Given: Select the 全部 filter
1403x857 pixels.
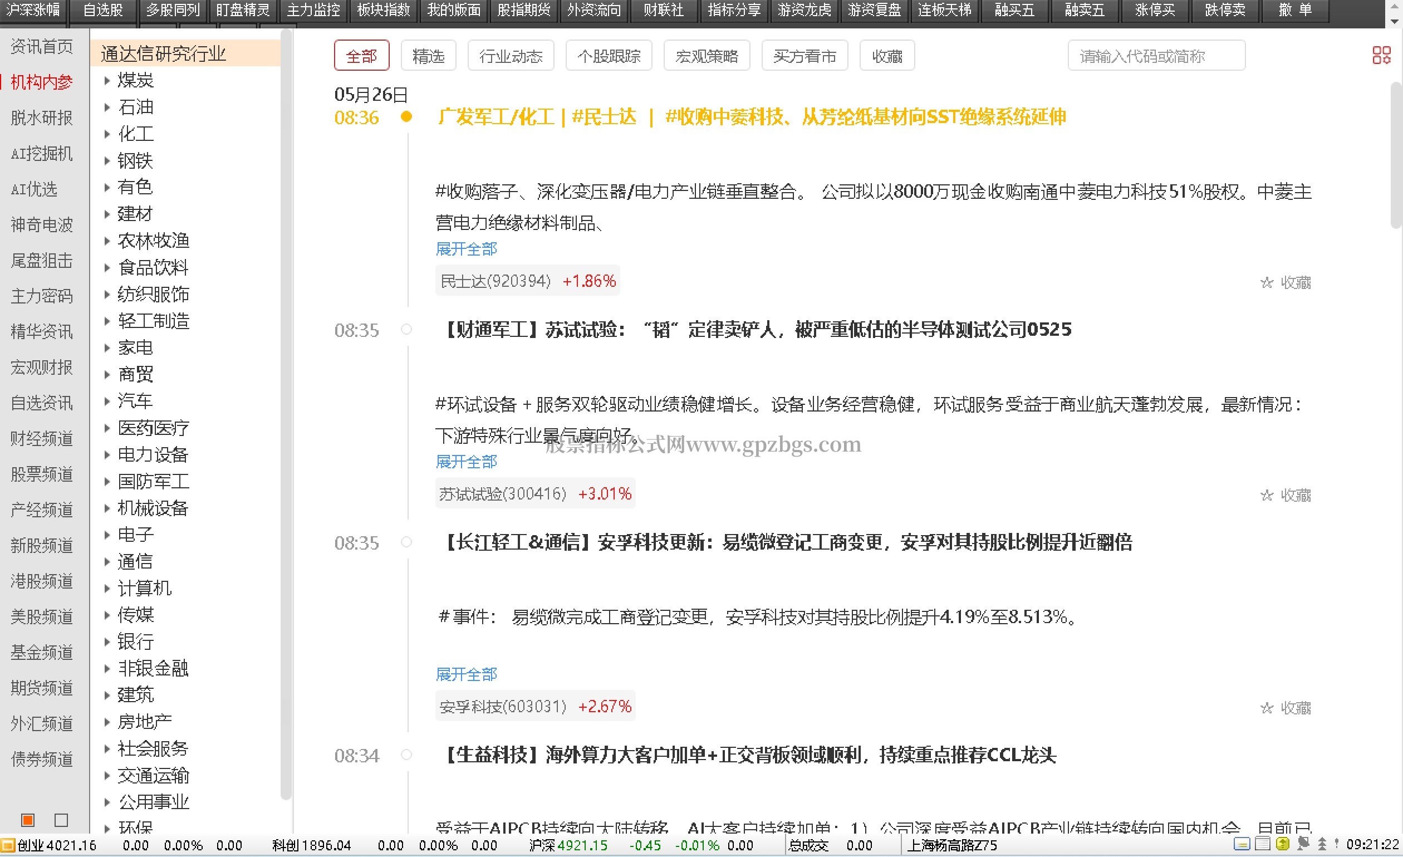Looking at the screenshot, I should [361, 56].
